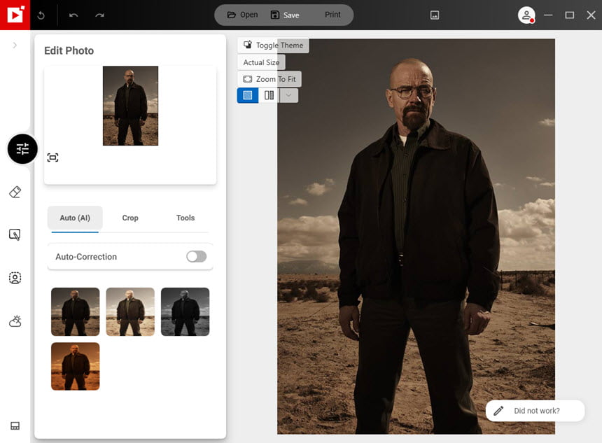Expand the left sidebar chevron
The image size is (602, 443).
click(x=15, y=45)
